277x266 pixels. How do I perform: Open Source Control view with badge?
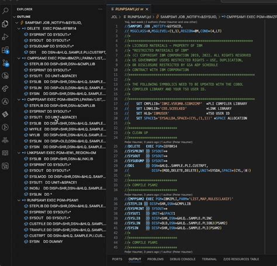click(5, 63)
